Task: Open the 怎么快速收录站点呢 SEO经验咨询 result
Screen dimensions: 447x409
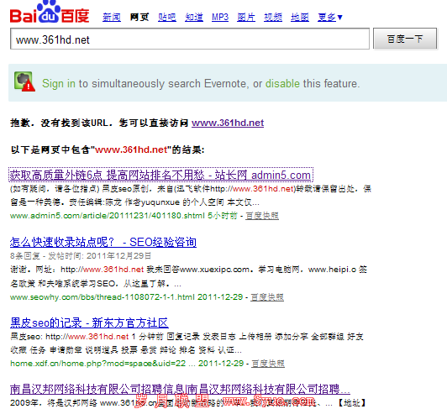Action: (x=103, y=242)
